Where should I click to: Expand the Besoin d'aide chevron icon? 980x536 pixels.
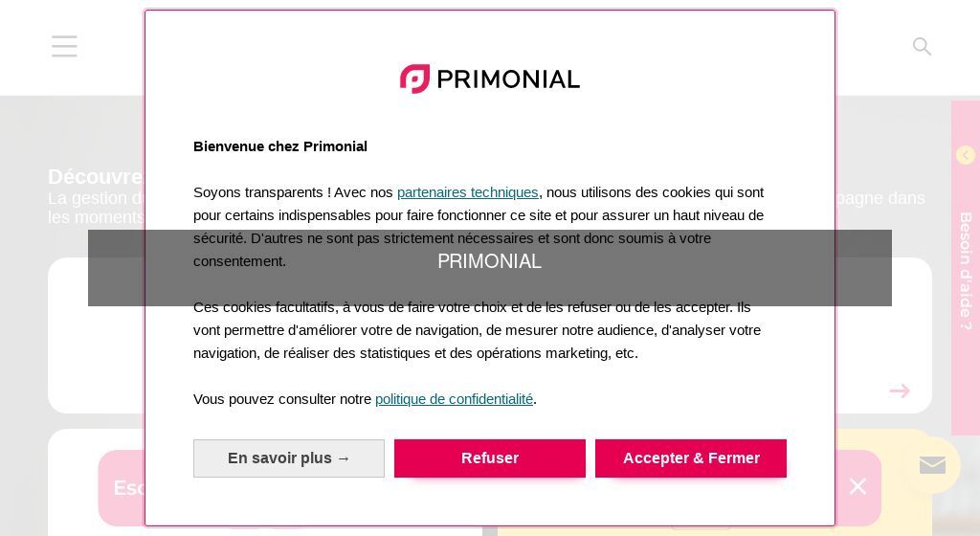(966, 155)
